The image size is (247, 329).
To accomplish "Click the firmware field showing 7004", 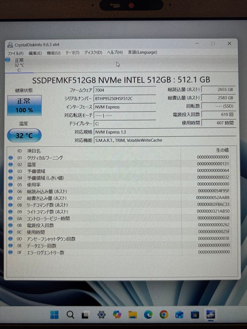I will pos(125,90).
